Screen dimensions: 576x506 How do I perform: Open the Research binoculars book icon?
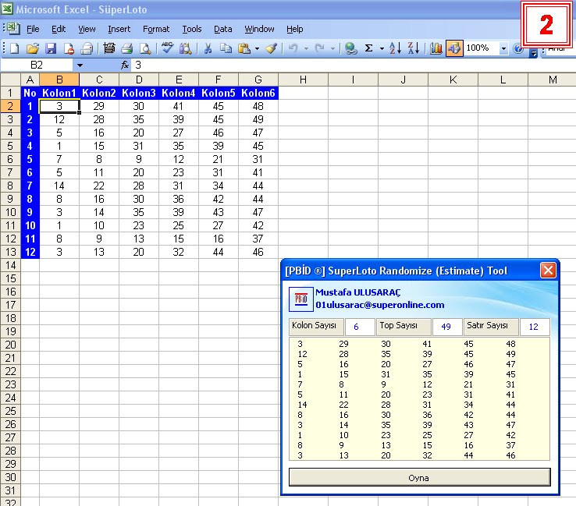tap(185, 48)
